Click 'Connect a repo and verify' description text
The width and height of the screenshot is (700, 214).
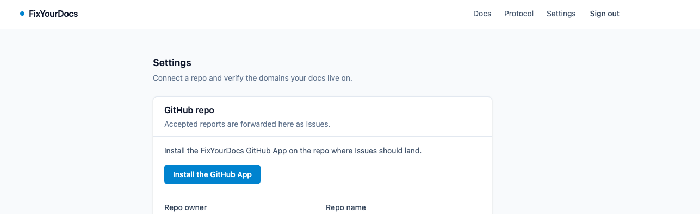(x=252, y=78)
